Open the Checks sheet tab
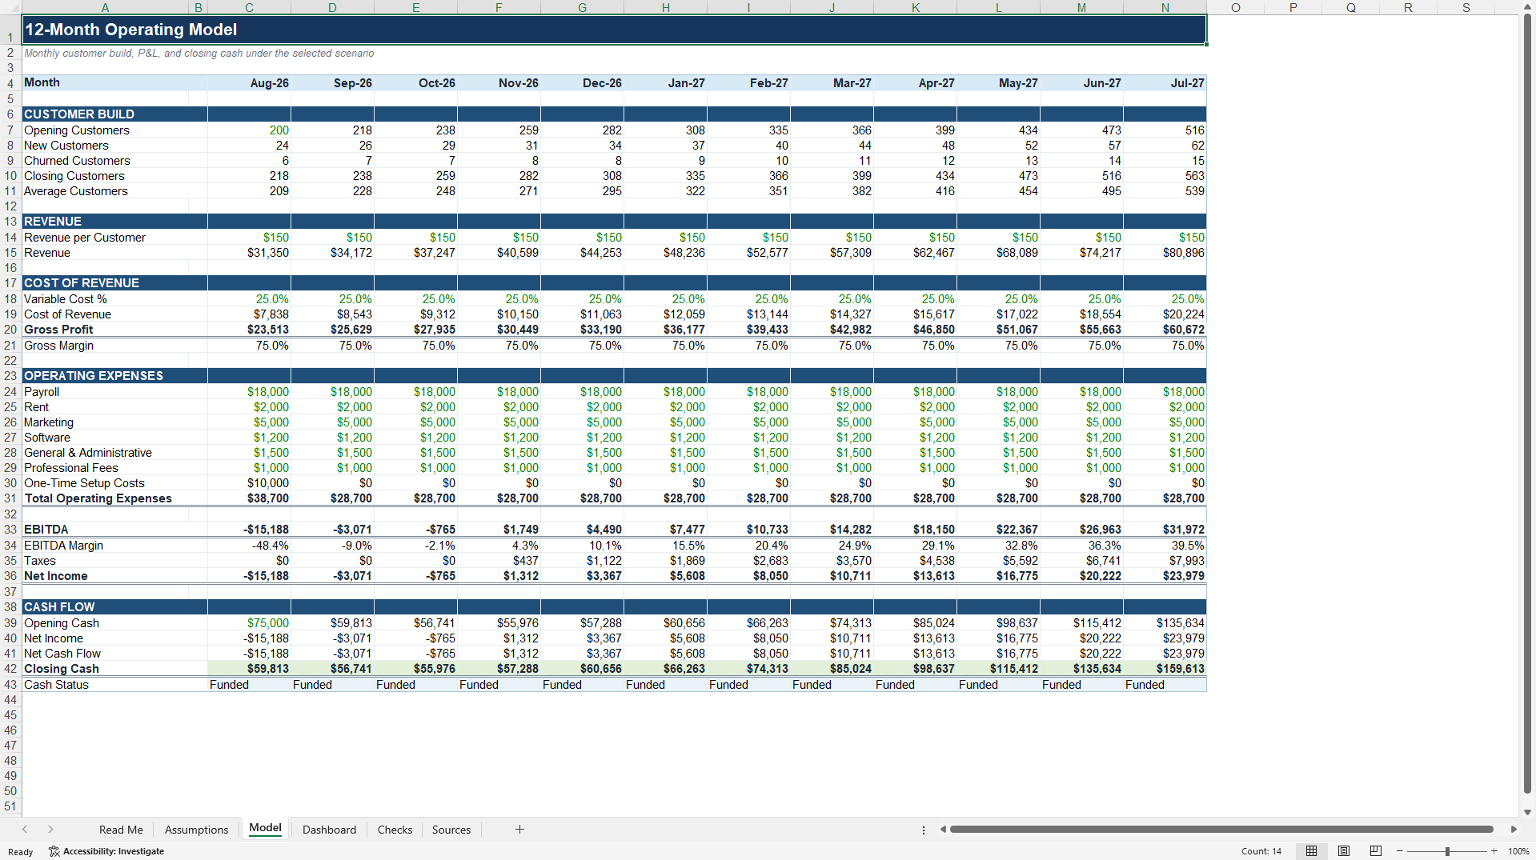Screen dimensions: 1536x860 pos(395,830)
